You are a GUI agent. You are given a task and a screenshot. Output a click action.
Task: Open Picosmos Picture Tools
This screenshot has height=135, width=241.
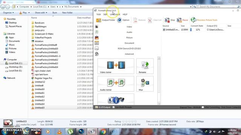(x=204, y=20)
